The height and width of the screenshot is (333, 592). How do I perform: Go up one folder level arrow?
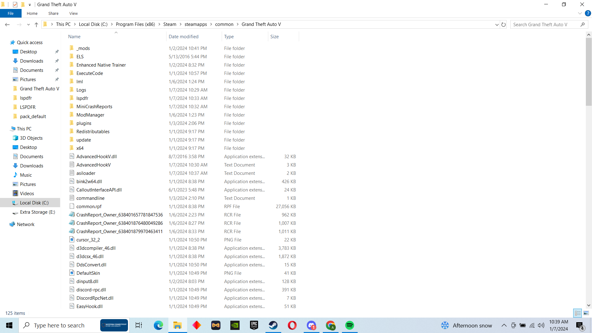36,25
